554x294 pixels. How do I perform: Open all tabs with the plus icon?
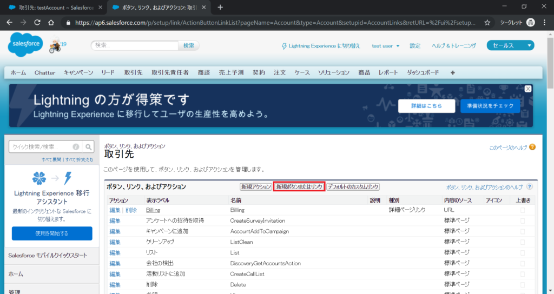[452, 72]
